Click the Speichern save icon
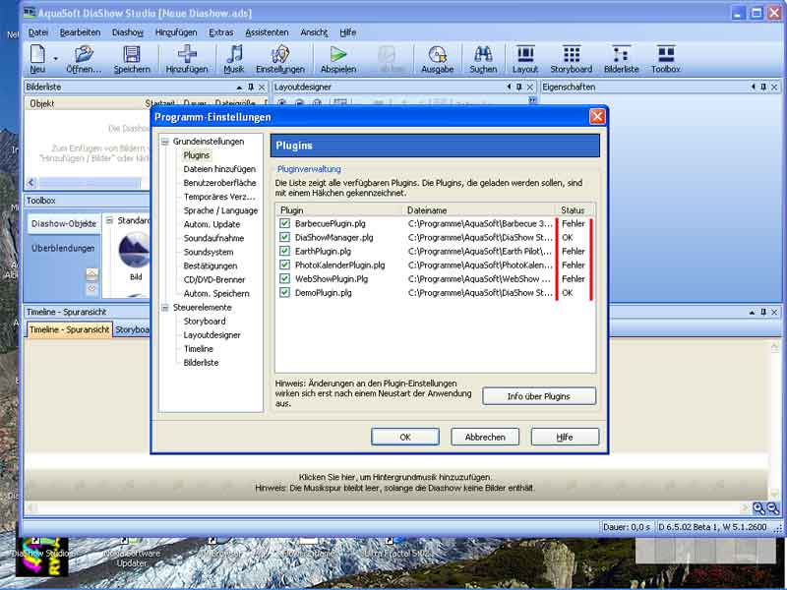787x590 pixels. (x=132, y=55)
